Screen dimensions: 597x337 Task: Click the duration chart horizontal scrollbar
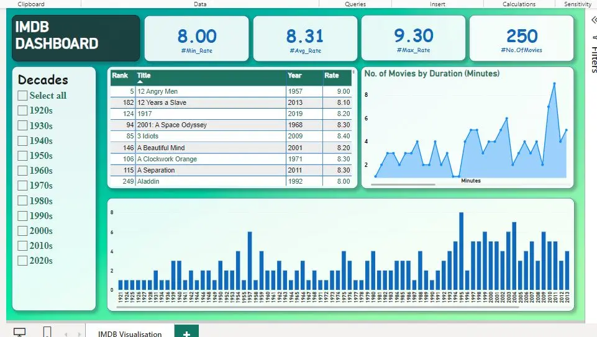click(403, 184)
